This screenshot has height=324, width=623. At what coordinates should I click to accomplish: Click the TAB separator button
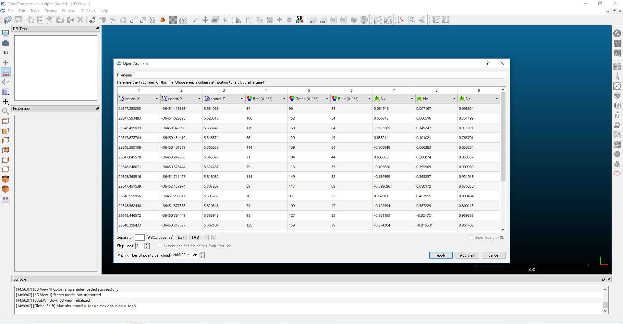coord(195,237)
